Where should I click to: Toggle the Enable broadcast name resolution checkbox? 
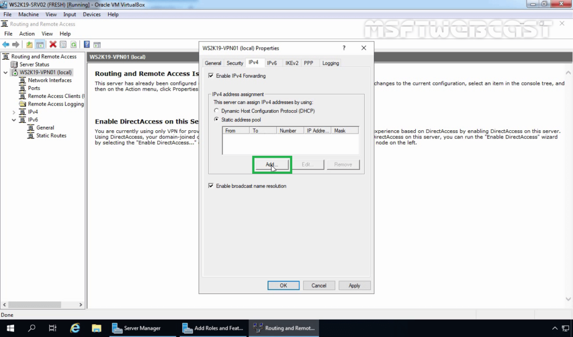click(x=211, y=186)
